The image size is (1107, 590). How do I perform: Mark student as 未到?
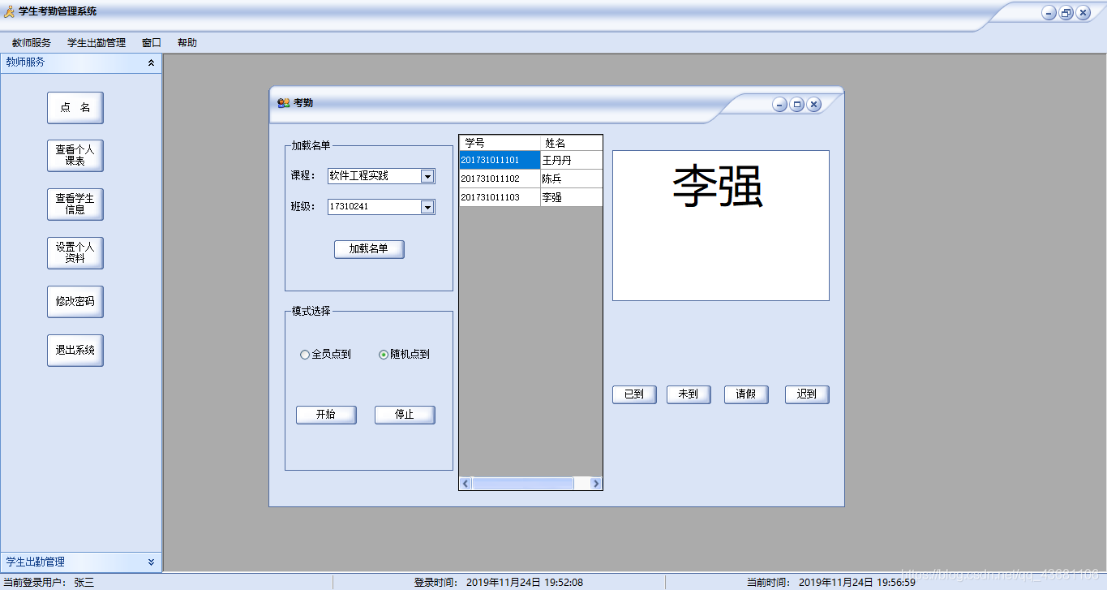(689, 394)
